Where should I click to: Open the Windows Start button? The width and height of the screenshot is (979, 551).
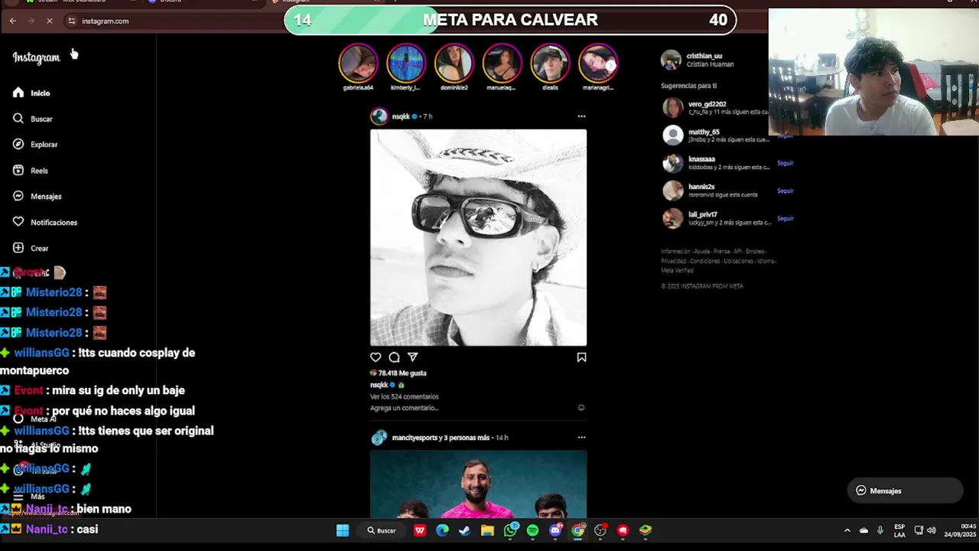click(343, 530)
